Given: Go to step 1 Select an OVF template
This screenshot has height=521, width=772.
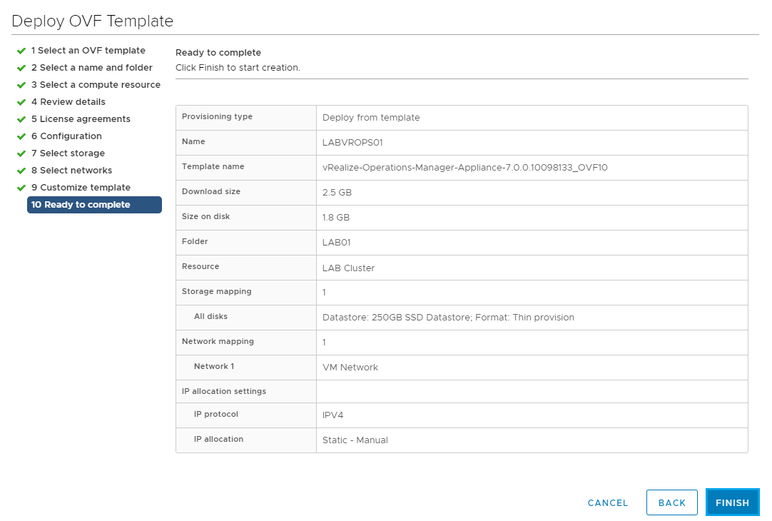Looking at the screenshot, I should tap(88, 51).
